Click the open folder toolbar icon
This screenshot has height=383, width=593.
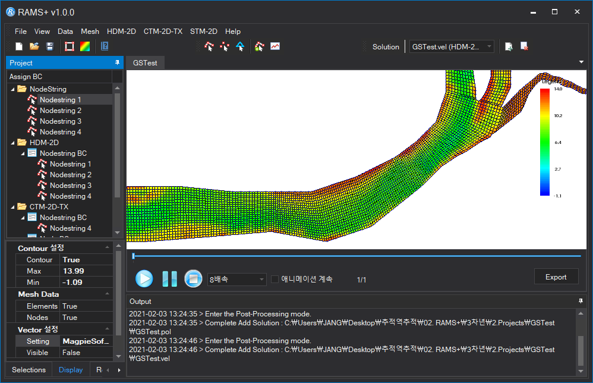click(x=34, y=46)
